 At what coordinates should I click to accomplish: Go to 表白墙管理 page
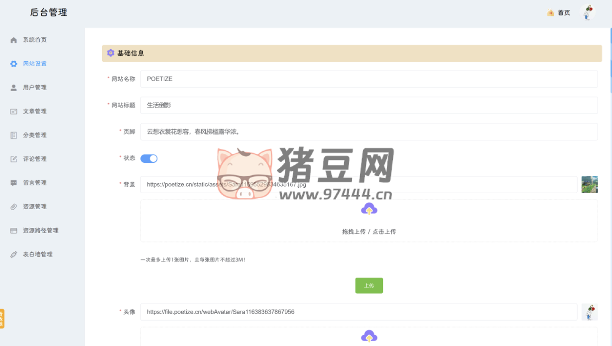(x=38, y=254)
